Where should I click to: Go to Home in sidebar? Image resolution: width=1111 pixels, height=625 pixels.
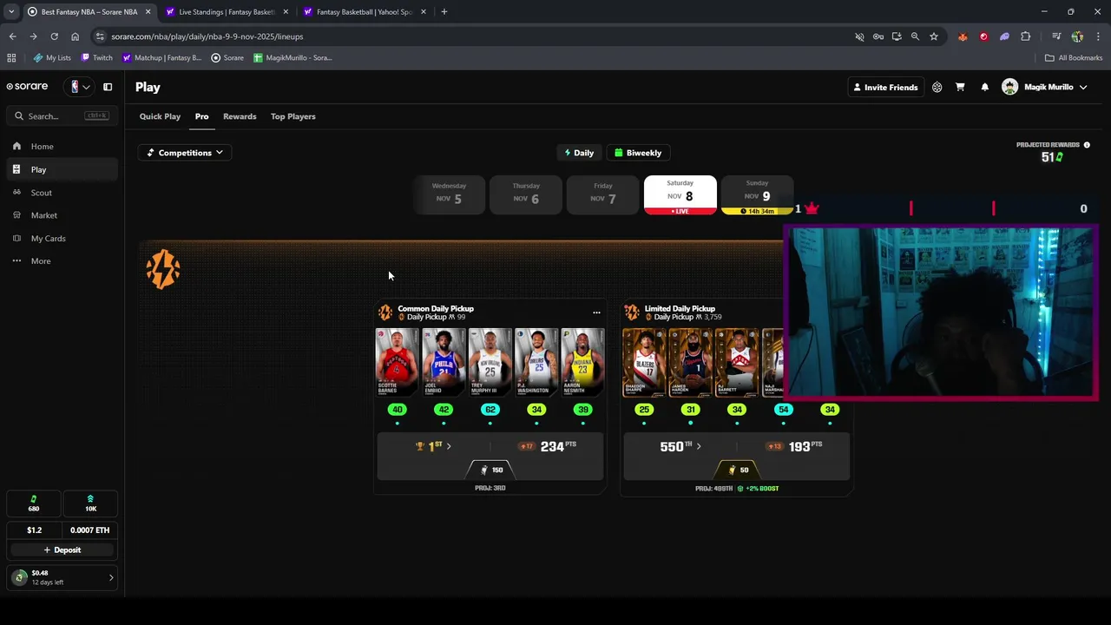62,147
